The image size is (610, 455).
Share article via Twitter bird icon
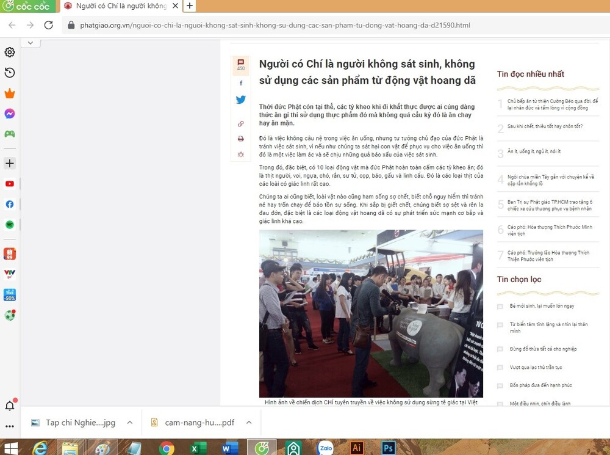pos(241,100)
